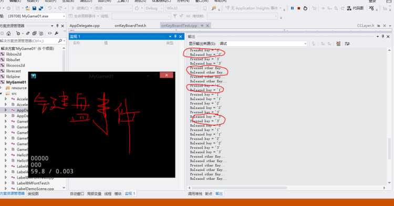This screenshot has height=206, width=394.
Task: Click the Undo arrow icon
Action: [50, 8]
